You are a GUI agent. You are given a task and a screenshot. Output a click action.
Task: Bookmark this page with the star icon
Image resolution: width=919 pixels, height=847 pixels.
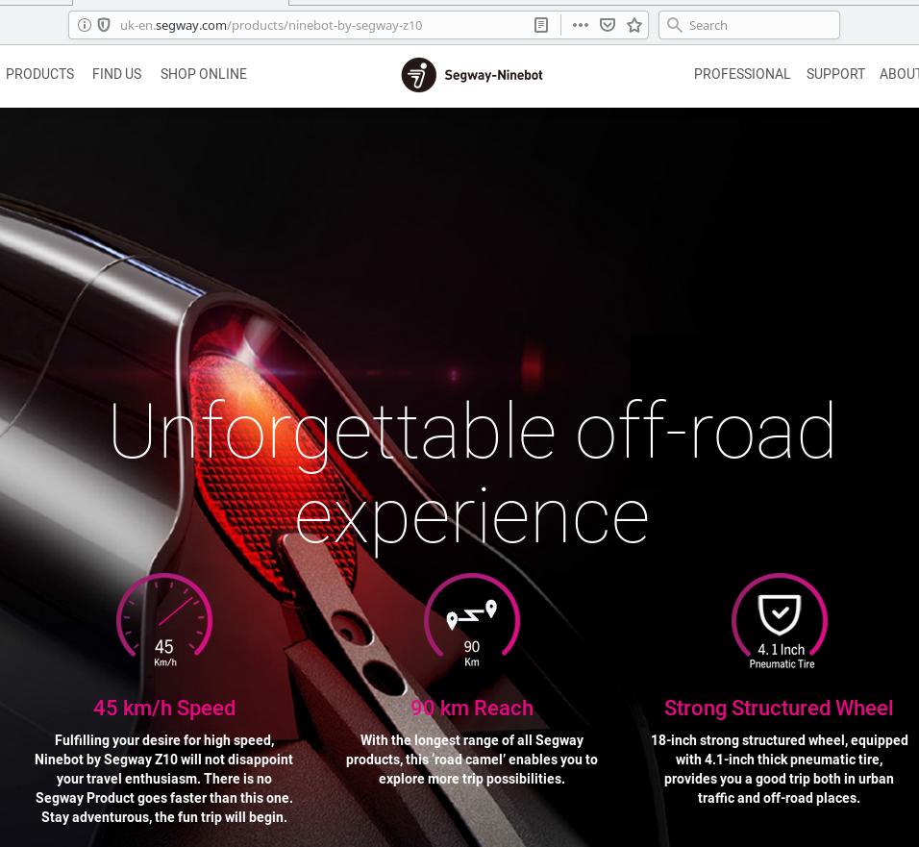(634, 25)
